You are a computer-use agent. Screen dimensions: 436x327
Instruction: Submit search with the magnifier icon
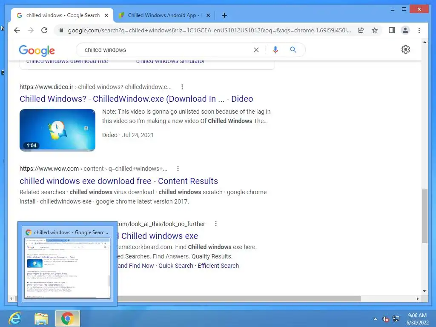[293, 50]
